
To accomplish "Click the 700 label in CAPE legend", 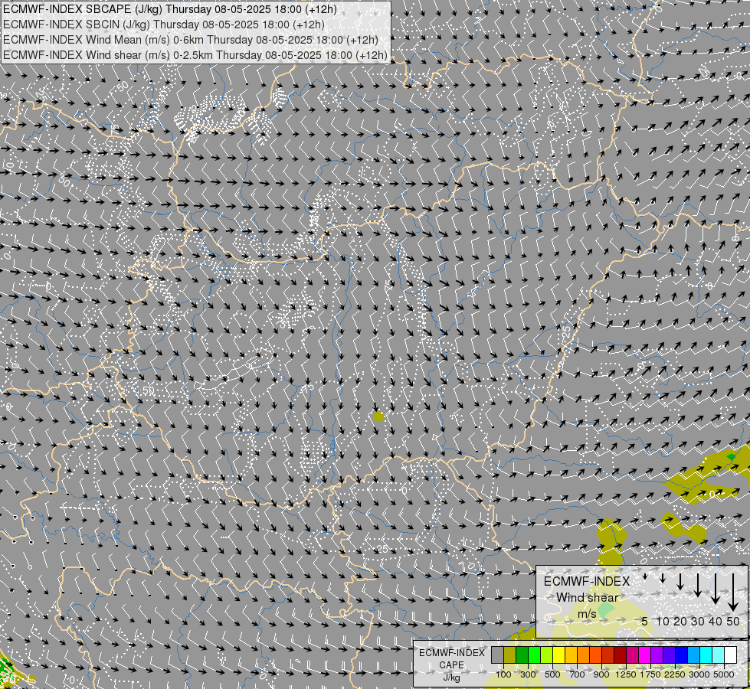I will click(x=578, y=674).
